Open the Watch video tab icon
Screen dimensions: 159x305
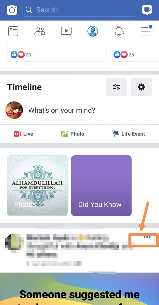pyautogui.click(x=66, y=31)
